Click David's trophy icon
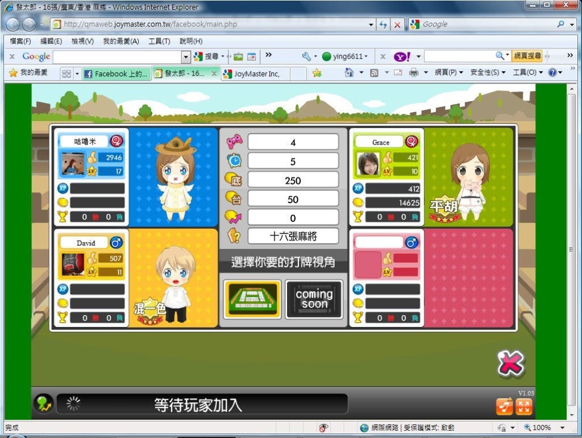The image size is (582, 438). tap(63, 317)
